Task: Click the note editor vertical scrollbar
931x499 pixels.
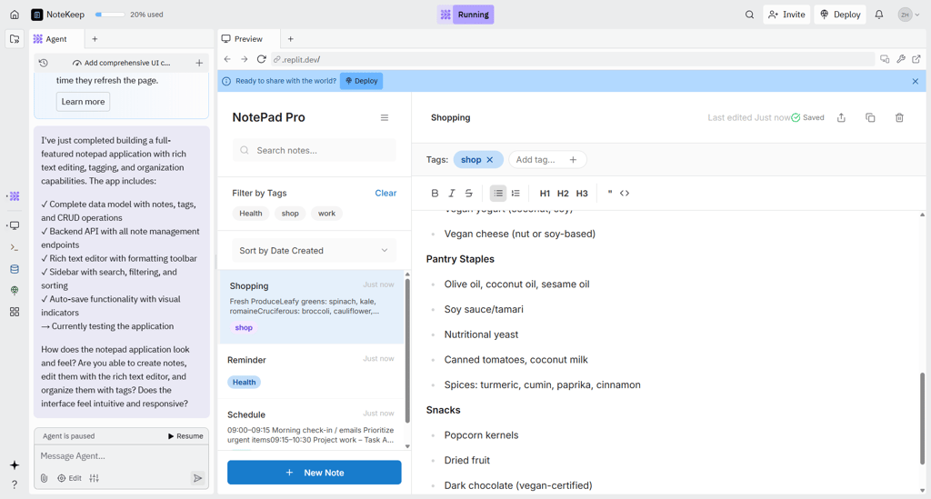Action: (922, 419)
